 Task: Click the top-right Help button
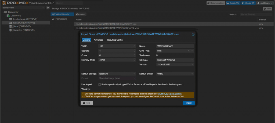click(x=267, y=9)
